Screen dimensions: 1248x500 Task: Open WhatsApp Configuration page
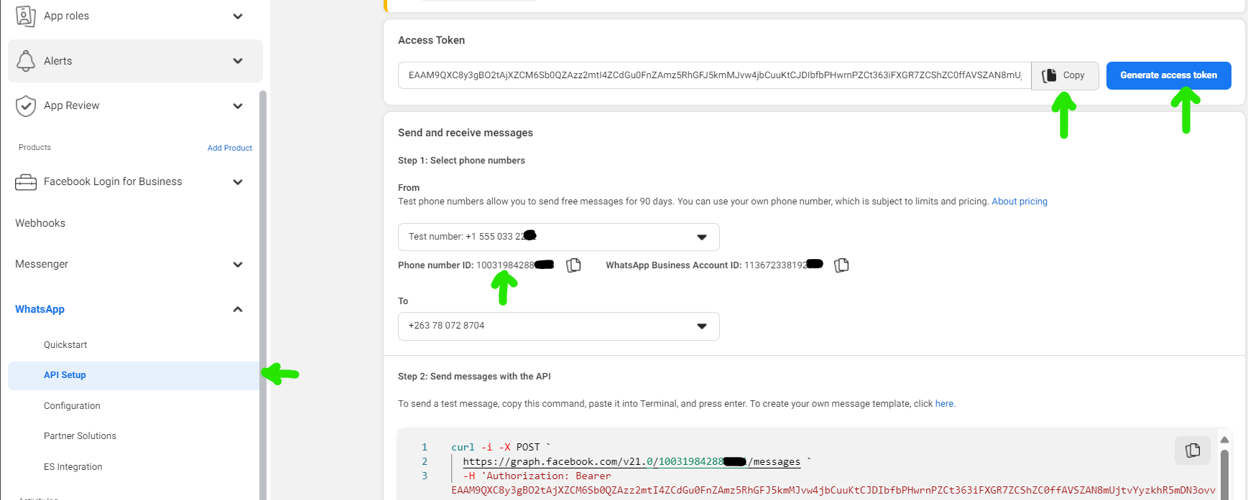coord(72,406)
